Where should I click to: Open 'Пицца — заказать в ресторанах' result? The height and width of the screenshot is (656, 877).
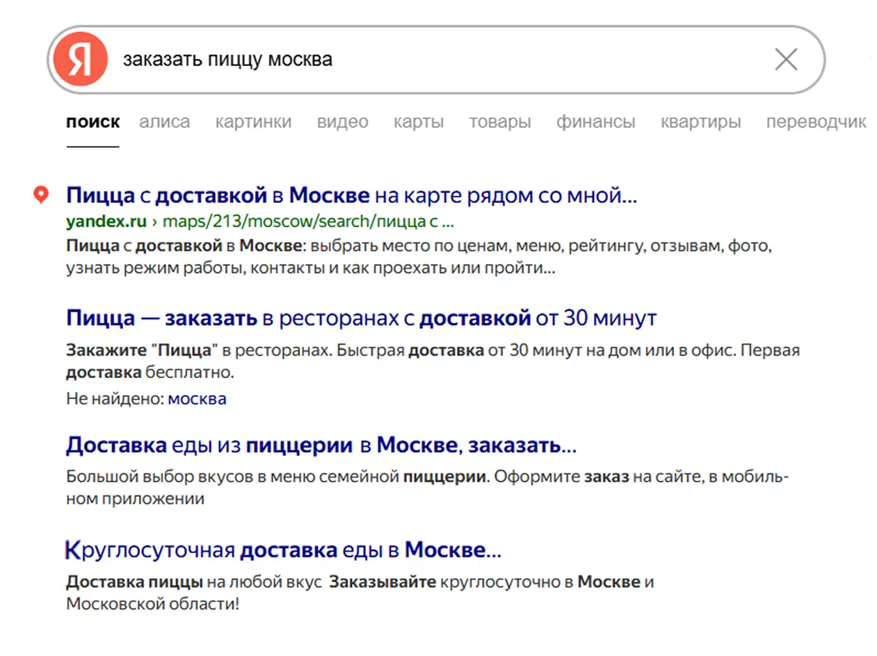[361, 320]
